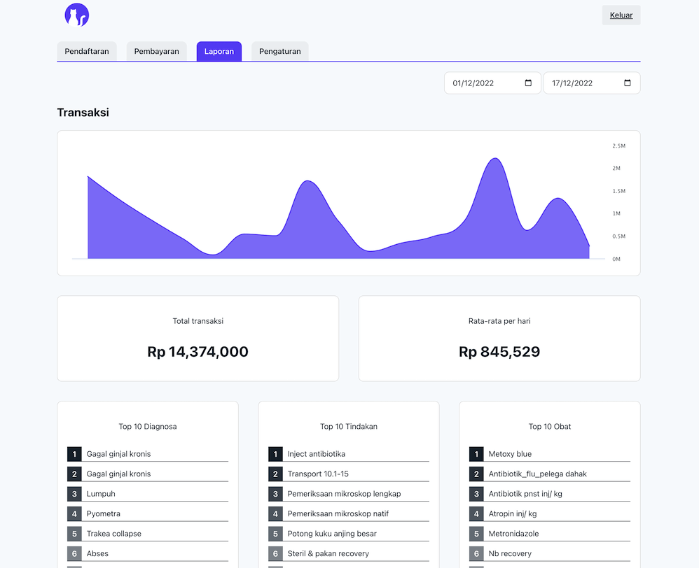Click rank 3 badge in Top 10 Tindakan

point(275,494)
